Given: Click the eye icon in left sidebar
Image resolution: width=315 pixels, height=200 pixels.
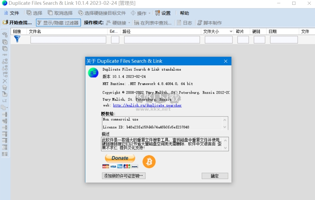Looking at the screenshot, I should click(x=5, y=35).
